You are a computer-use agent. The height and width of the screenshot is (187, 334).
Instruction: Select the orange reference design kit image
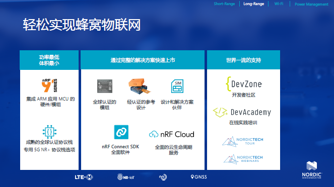(x=140, y=86)
